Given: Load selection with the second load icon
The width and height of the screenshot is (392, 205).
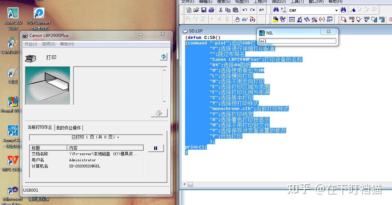Looking at the screenshot, I should 351,19.
